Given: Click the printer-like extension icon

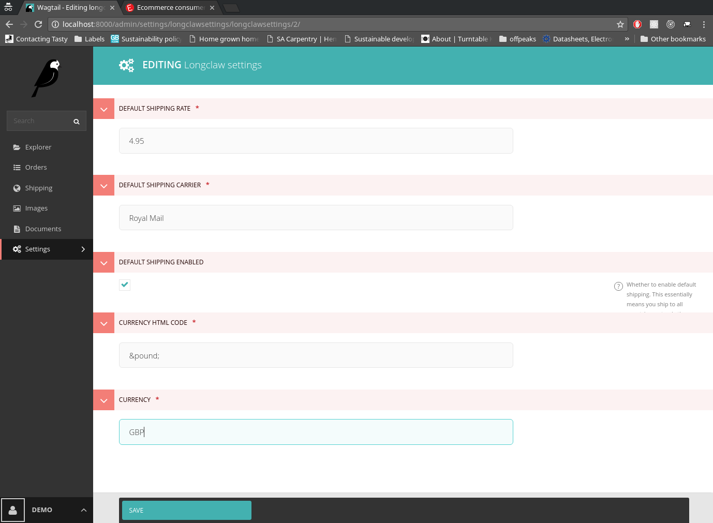Looking at the screenshot, I should [687, 24].
